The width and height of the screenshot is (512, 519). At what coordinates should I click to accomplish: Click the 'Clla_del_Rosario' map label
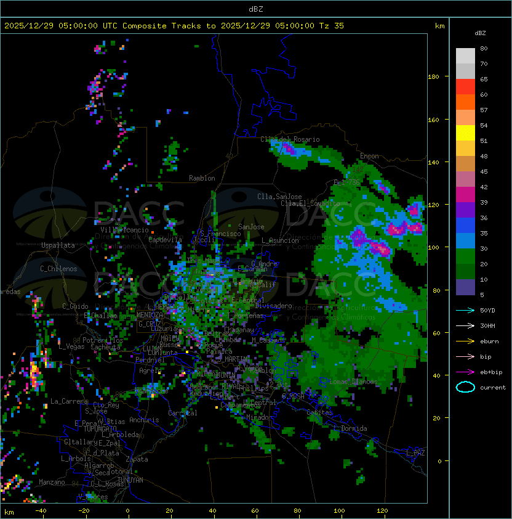point(290,139)
